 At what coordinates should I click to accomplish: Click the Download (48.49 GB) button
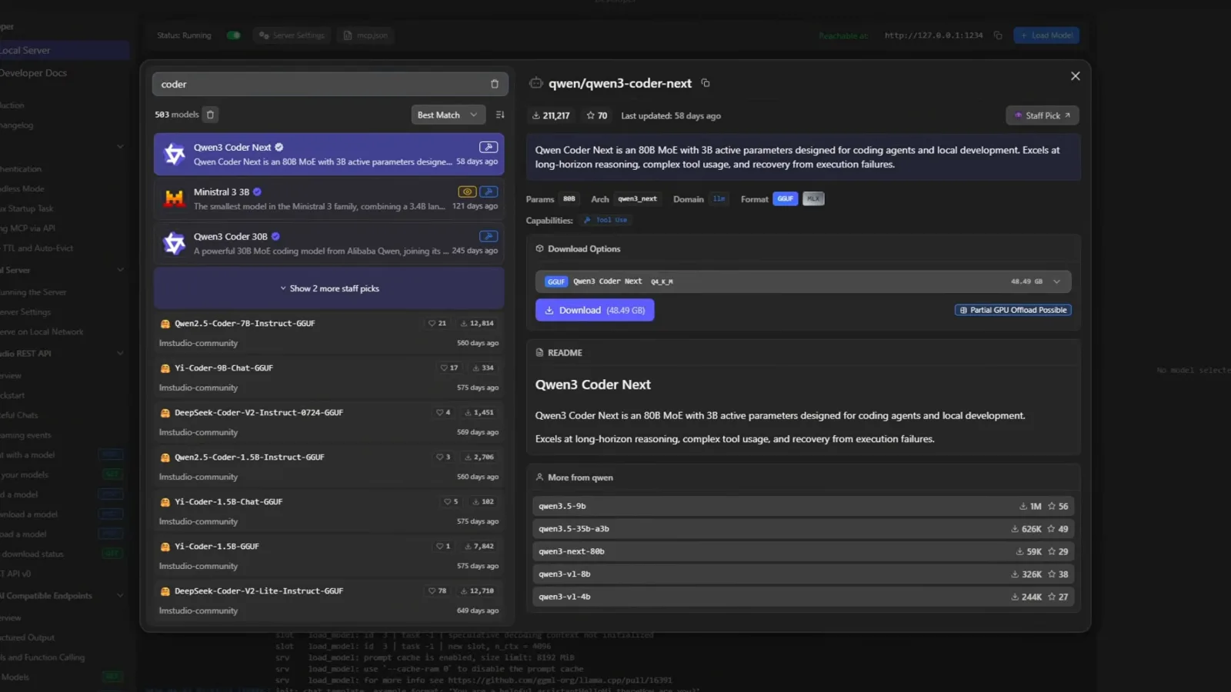tap(595, 310)
